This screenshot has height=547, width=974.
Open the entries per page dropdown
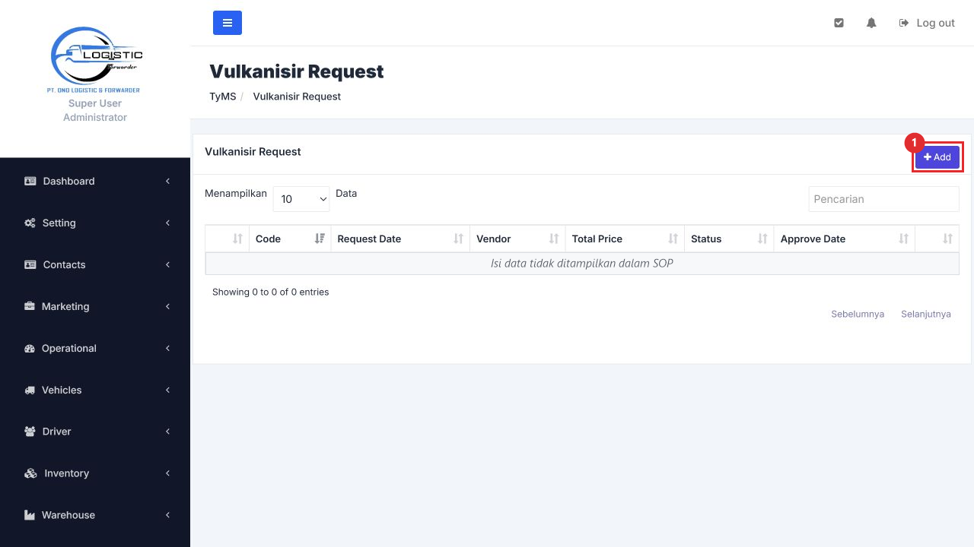[x=301, y=199]
